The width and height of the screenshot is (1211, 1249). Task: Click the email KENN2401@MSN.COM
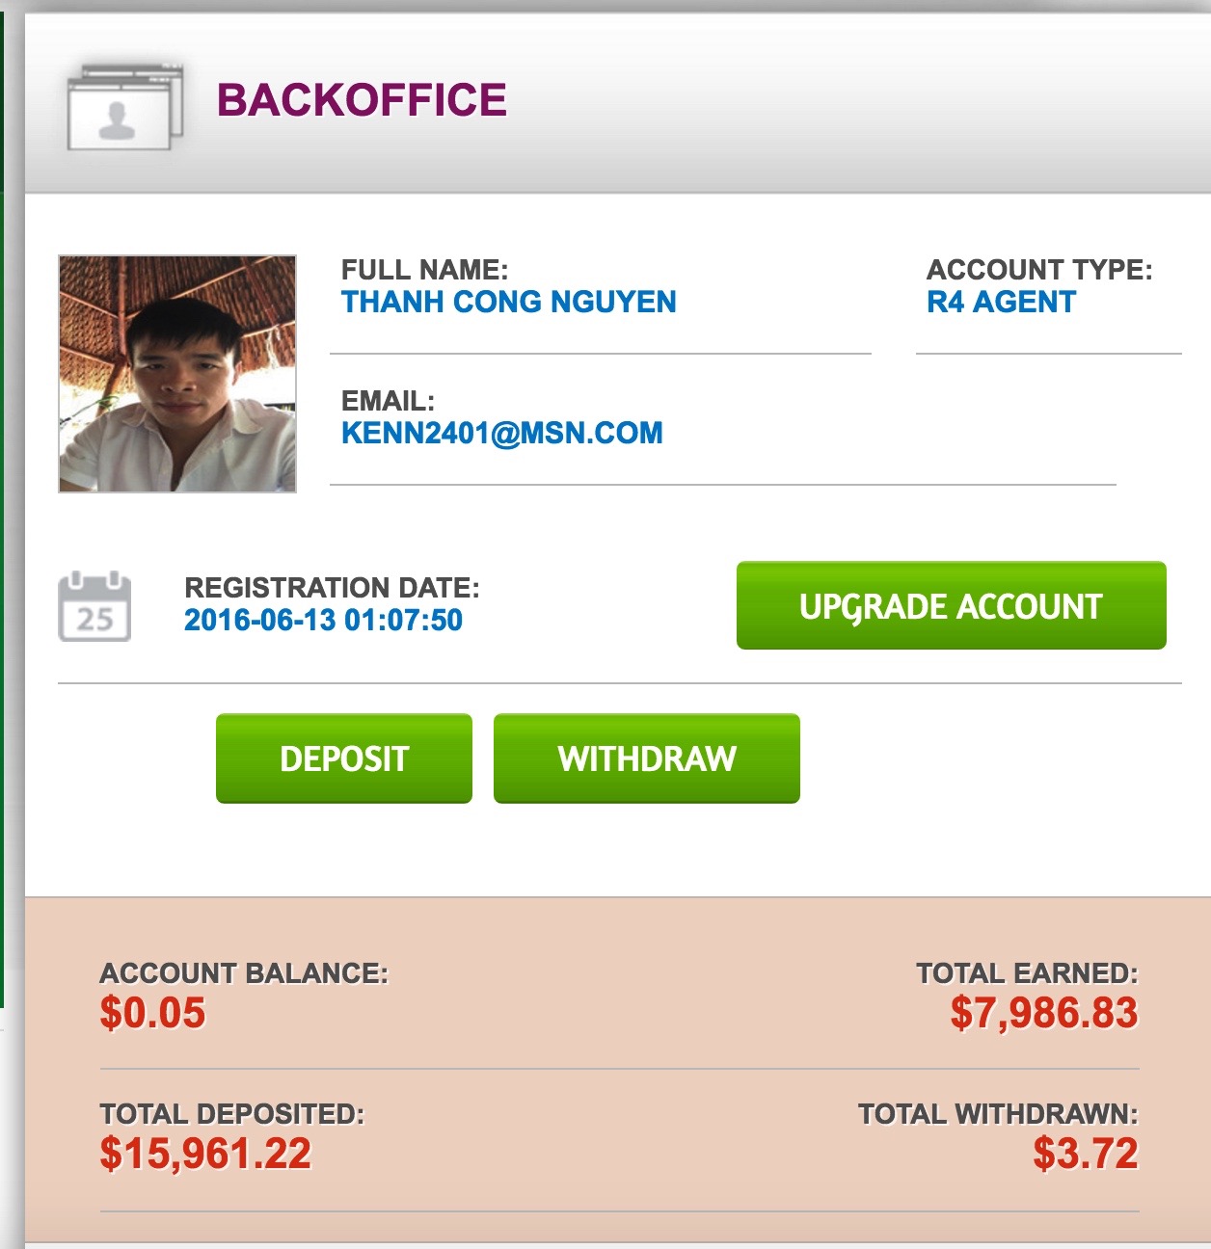(501, 433)
